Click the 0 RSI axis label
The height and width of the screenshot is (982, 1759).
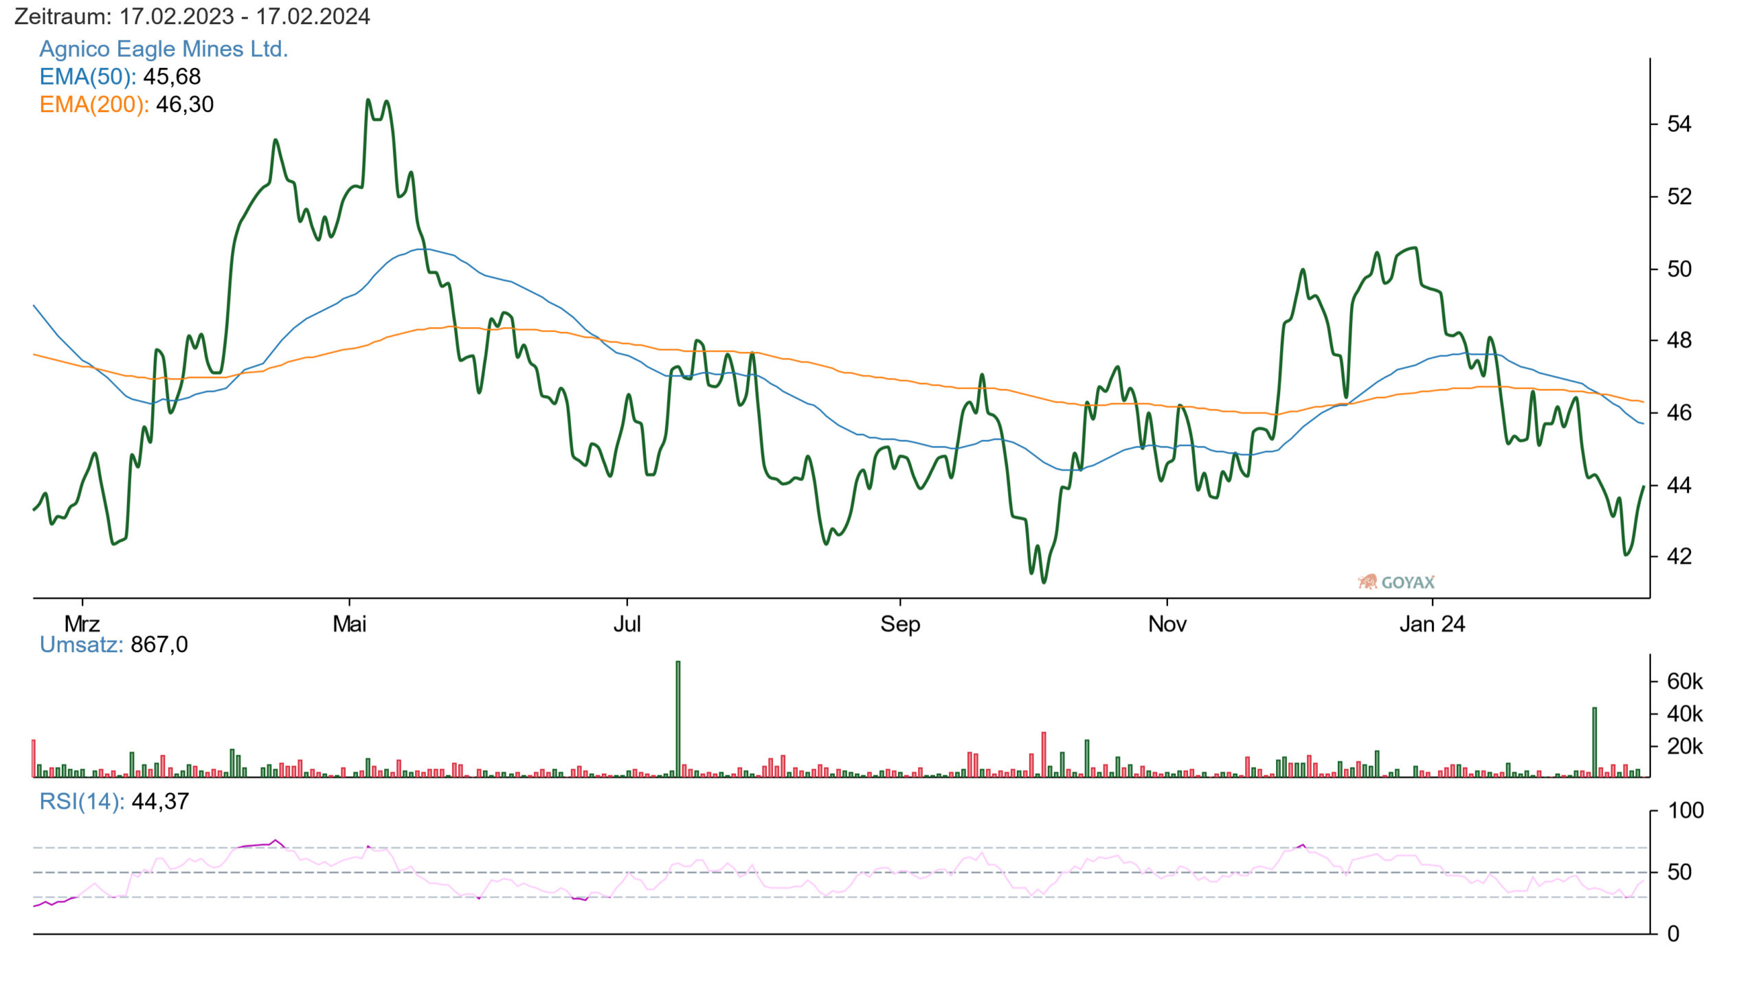coord(1673,934)
